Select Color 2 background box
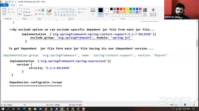Image resolution: width=199 pixels, height=111 pixels. pyautogui.click(x=107, y=12)
